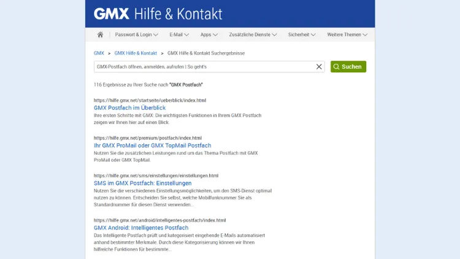Open the Apps menu
The height and width of the screenshot is (259, 460).
tap(209, 34)
